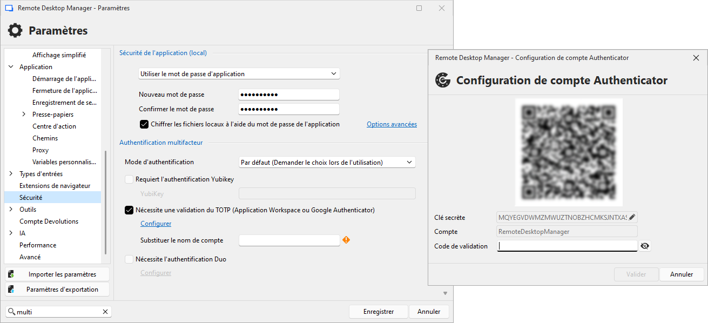Open Proxy settings
This screenshot has width=708, height=323.
(41, 150)
